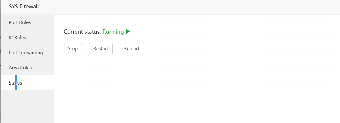Click the SYS Firewall title text
Viewport: 340px width, 123px height.
click(24, 7)
